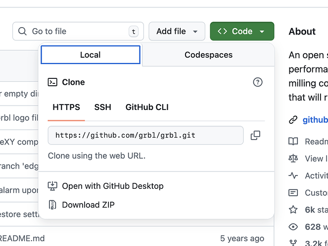Click the Readme book icon

[293, 141]
